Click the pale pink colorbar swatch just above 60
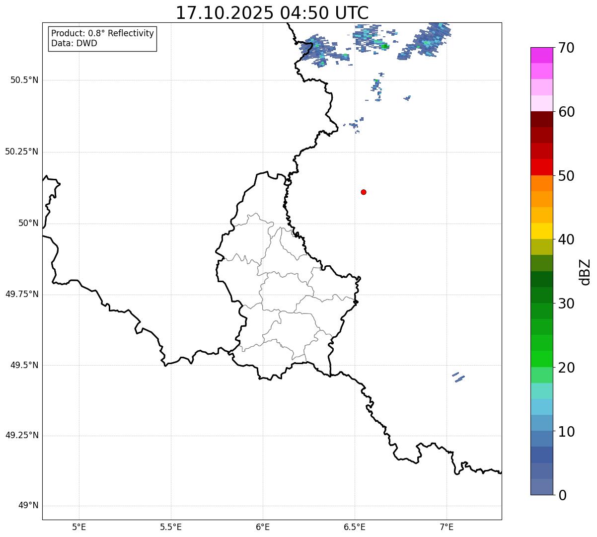597x537 pixels. click(542, 103)
